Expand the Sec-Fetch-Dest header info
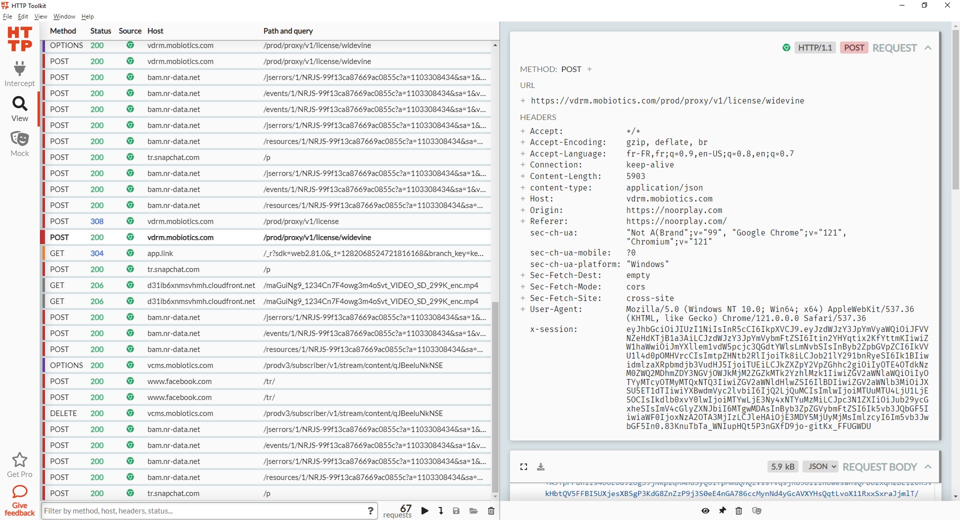 click(523, 275)
